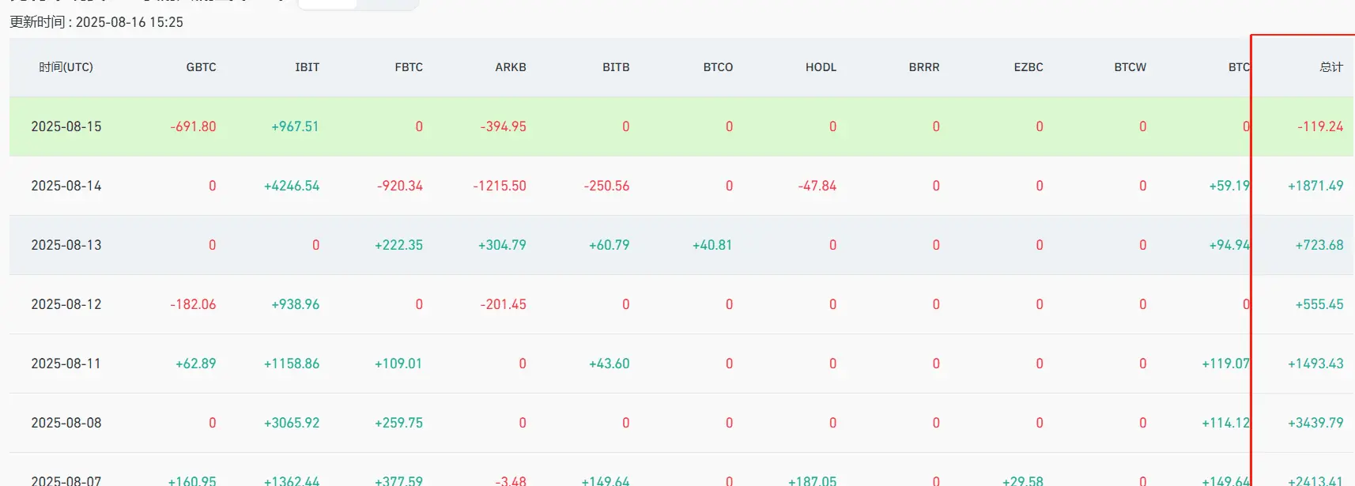Click the 总计 total column header
Screen dimensions: 1355x486
(x=1331, y=67)
